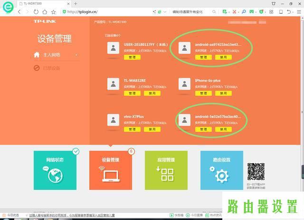Click the undo close-tab arrow icon
Viewport: 304px width, 220px height.
[x=289, y=12]
